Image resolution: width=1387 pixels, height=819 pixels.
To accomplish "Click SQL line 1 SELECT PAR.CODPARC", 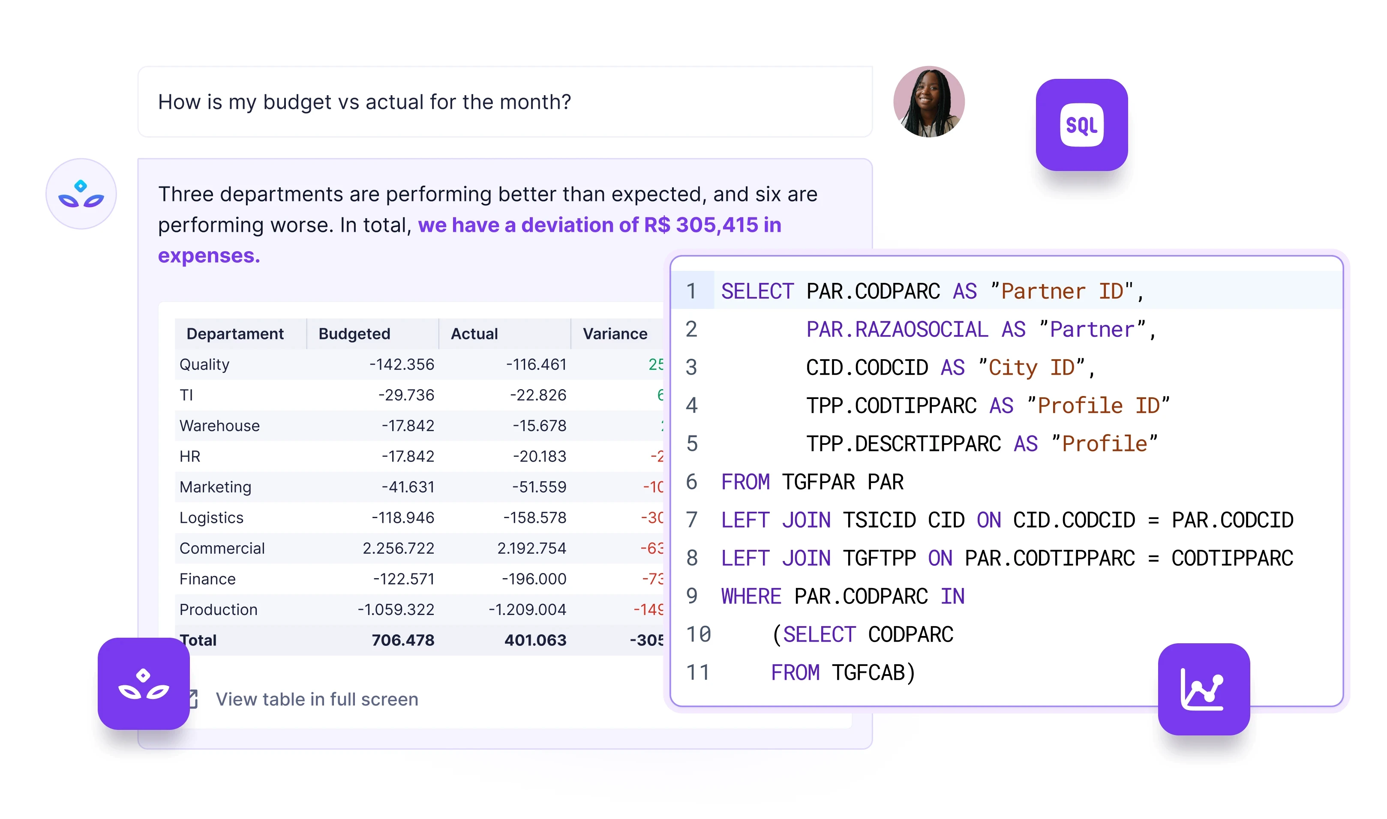I will (831, 291).
